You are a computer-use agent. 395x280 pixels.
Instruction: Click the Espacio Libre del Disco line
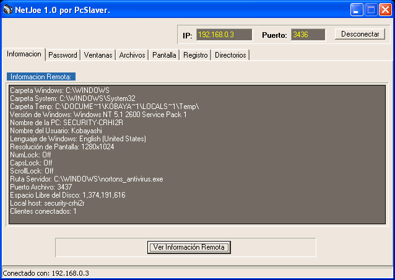tap(67, 195)
